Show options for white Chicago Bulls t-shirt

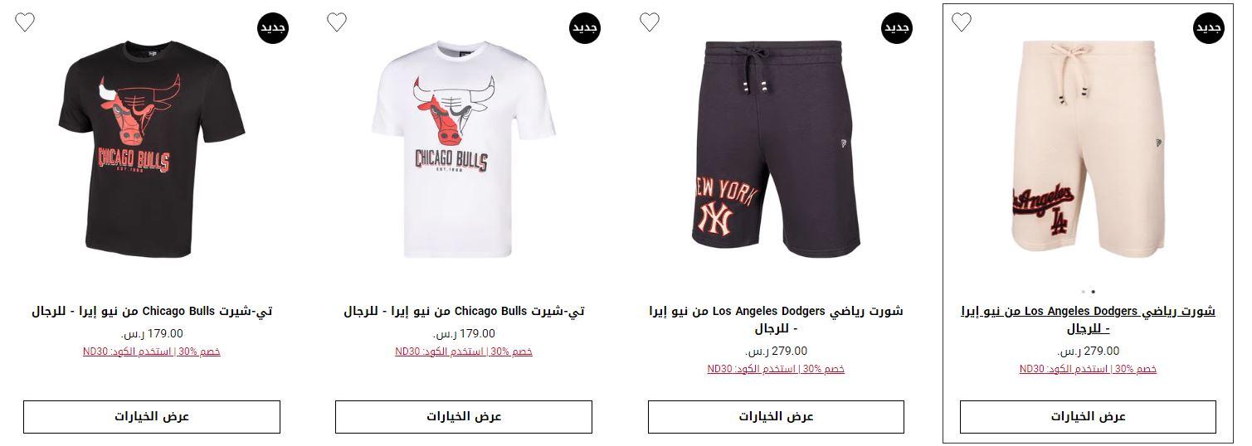(x=464, y=417)
